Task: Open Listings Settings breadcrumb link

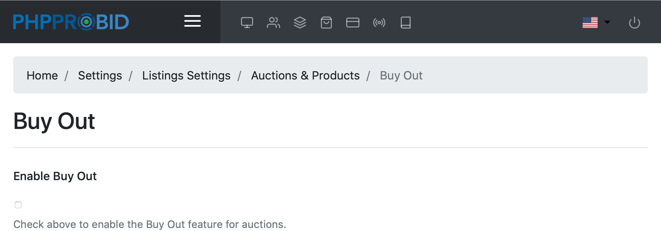Action: point(186,75)
